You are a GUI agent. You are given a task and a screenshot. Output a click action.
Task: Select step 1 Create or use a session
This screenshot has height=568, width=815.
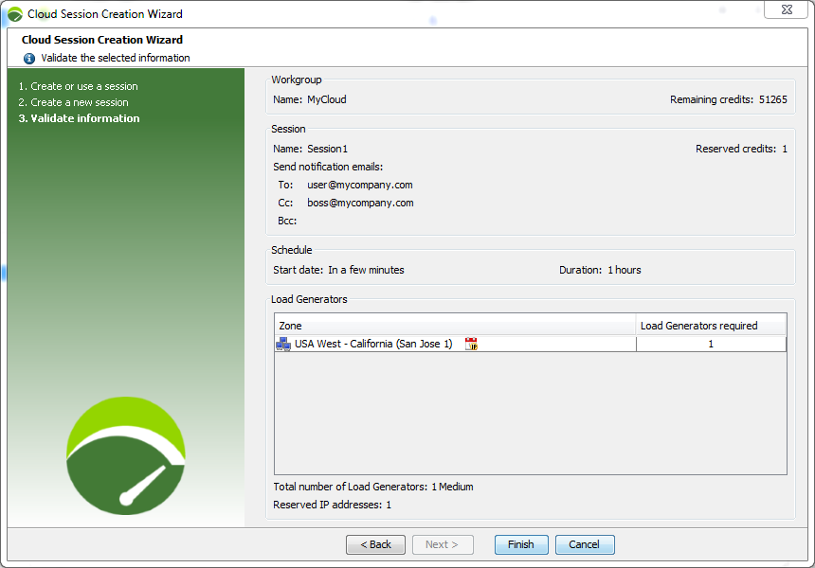coord(79,86)
